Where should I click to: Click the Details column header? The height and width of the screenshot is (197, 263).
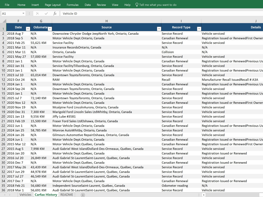[232, 27]
